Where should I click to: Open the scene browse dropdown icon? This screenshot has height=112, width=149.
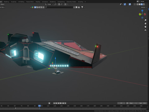[x=138, y=2]
